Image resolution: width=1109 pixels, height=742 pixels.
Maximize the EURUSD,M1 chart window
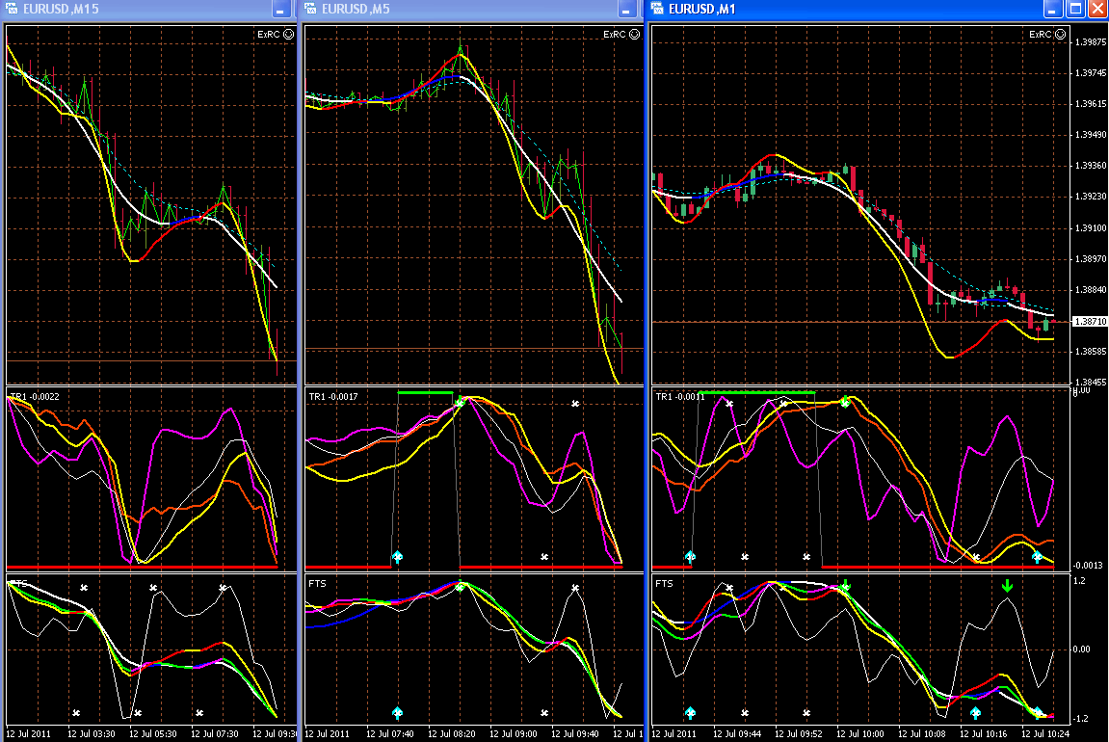click(1075, 10)
